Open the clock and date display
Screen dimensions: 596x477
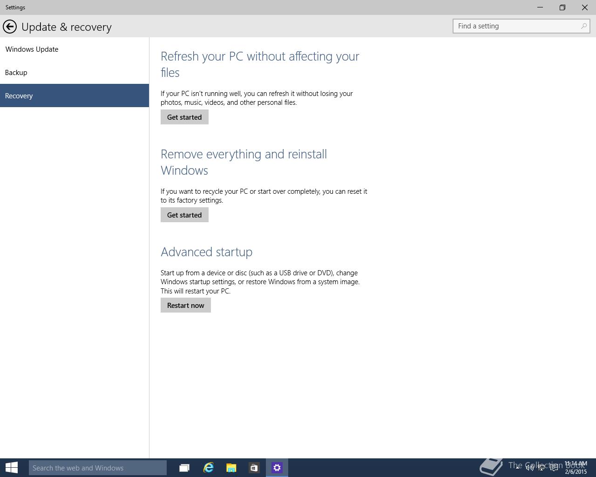tap(576, 468)
